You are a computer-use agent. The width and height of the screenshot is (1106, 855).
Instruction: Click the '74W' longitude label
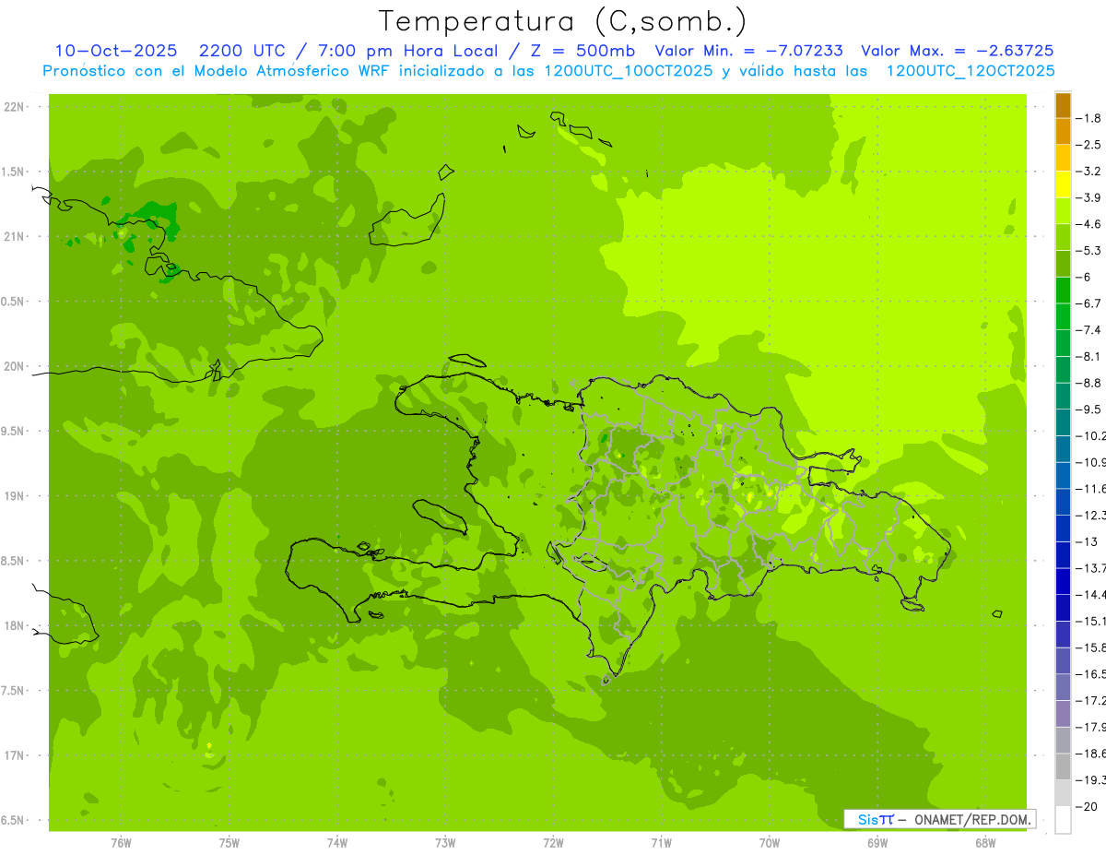[337, 842]
